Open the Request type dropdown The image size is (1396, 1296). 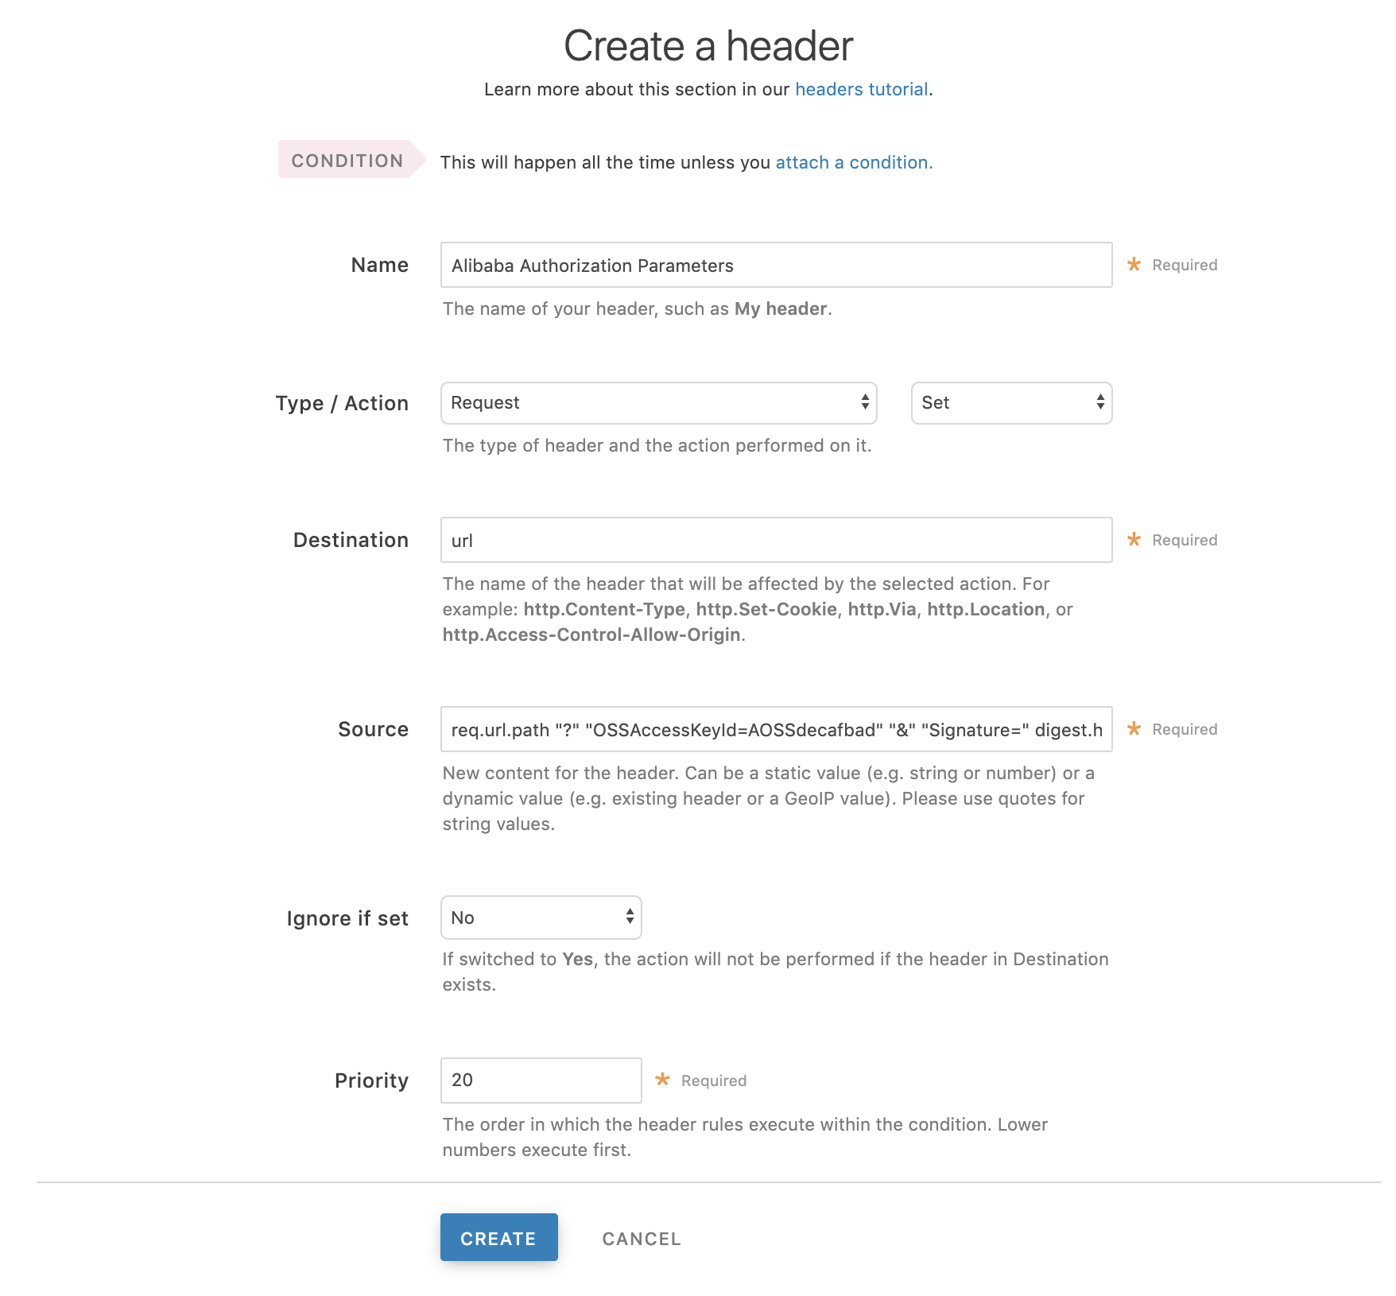(x=657, y=403)
